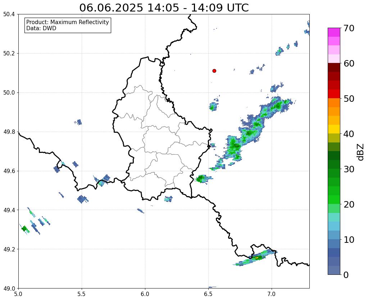Click the longitude label "5.0"

click(18, 294)
